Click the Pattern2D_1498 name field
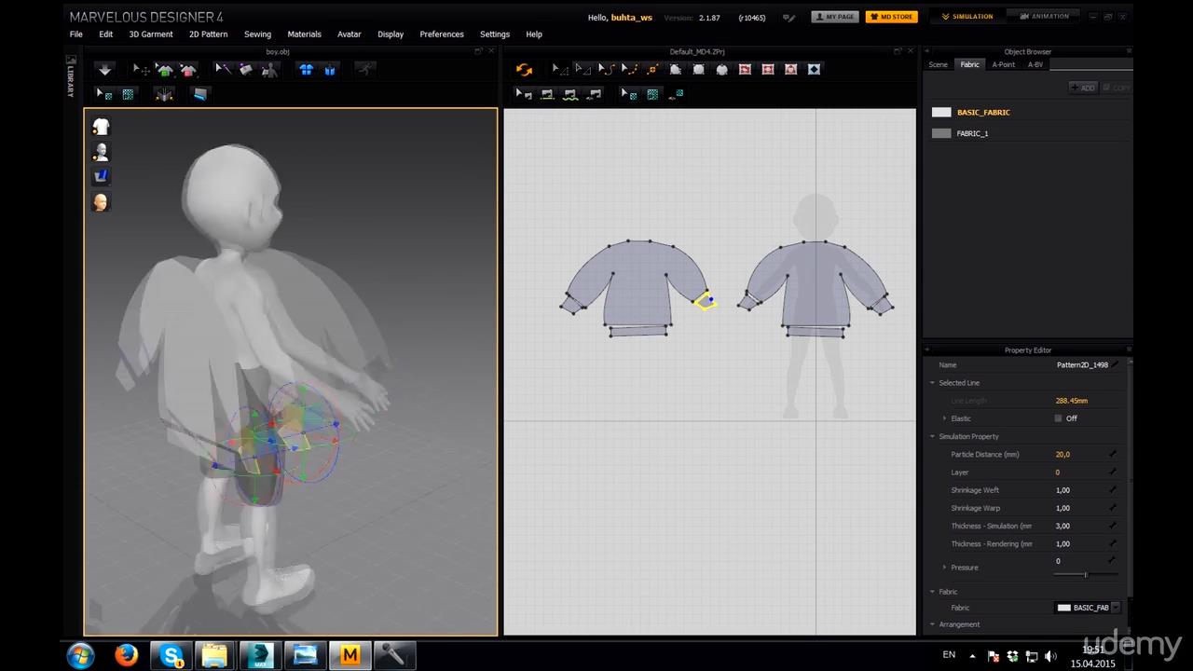The image size is (1193, 671). (x=1081, y=365)
